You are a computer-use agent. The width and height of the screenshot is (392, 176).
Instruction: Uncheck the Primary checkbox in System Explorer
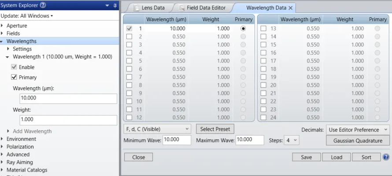(14, 77)
